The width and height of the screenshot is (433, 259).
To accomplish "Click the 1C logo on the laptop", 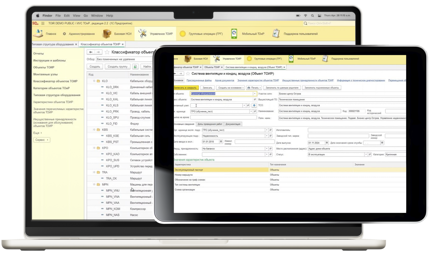I will pyautogui.click(x=35, y=23).
